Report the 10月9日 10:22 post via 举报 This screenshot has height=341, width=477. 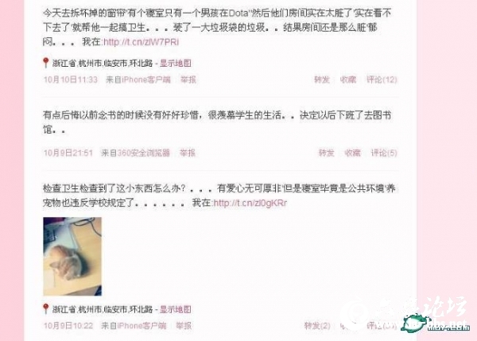click(184, 326)
